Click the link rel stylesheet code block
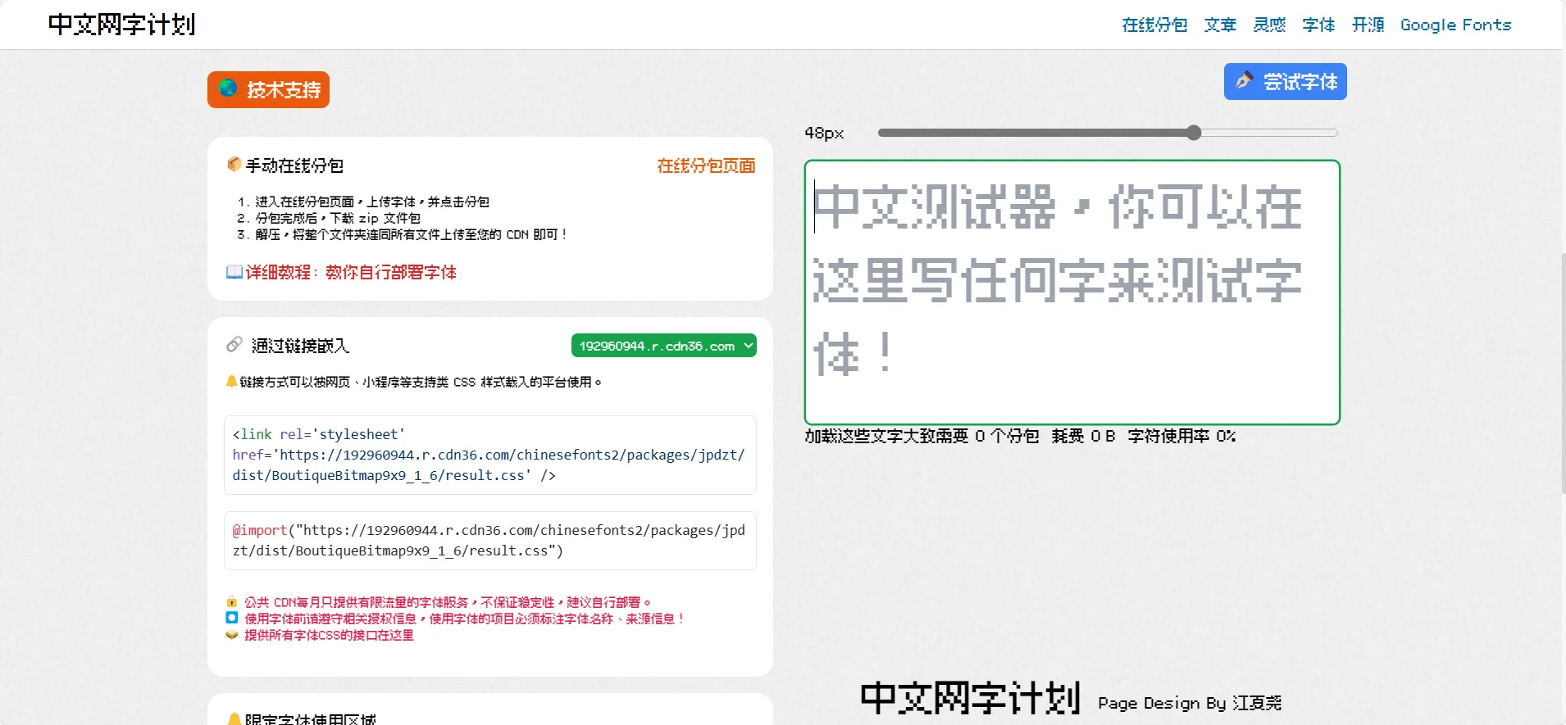1566x725 pixels. point(490,455)
